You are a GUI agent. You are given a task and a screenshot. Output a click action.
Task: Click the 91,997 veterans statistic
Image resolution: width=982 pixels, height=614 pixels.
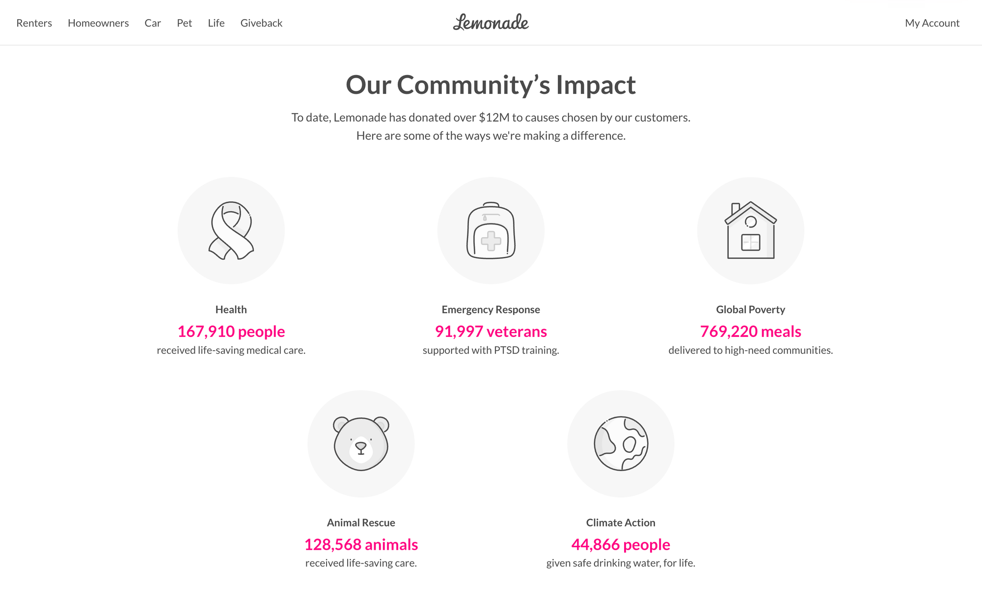[x=491, y=332]
